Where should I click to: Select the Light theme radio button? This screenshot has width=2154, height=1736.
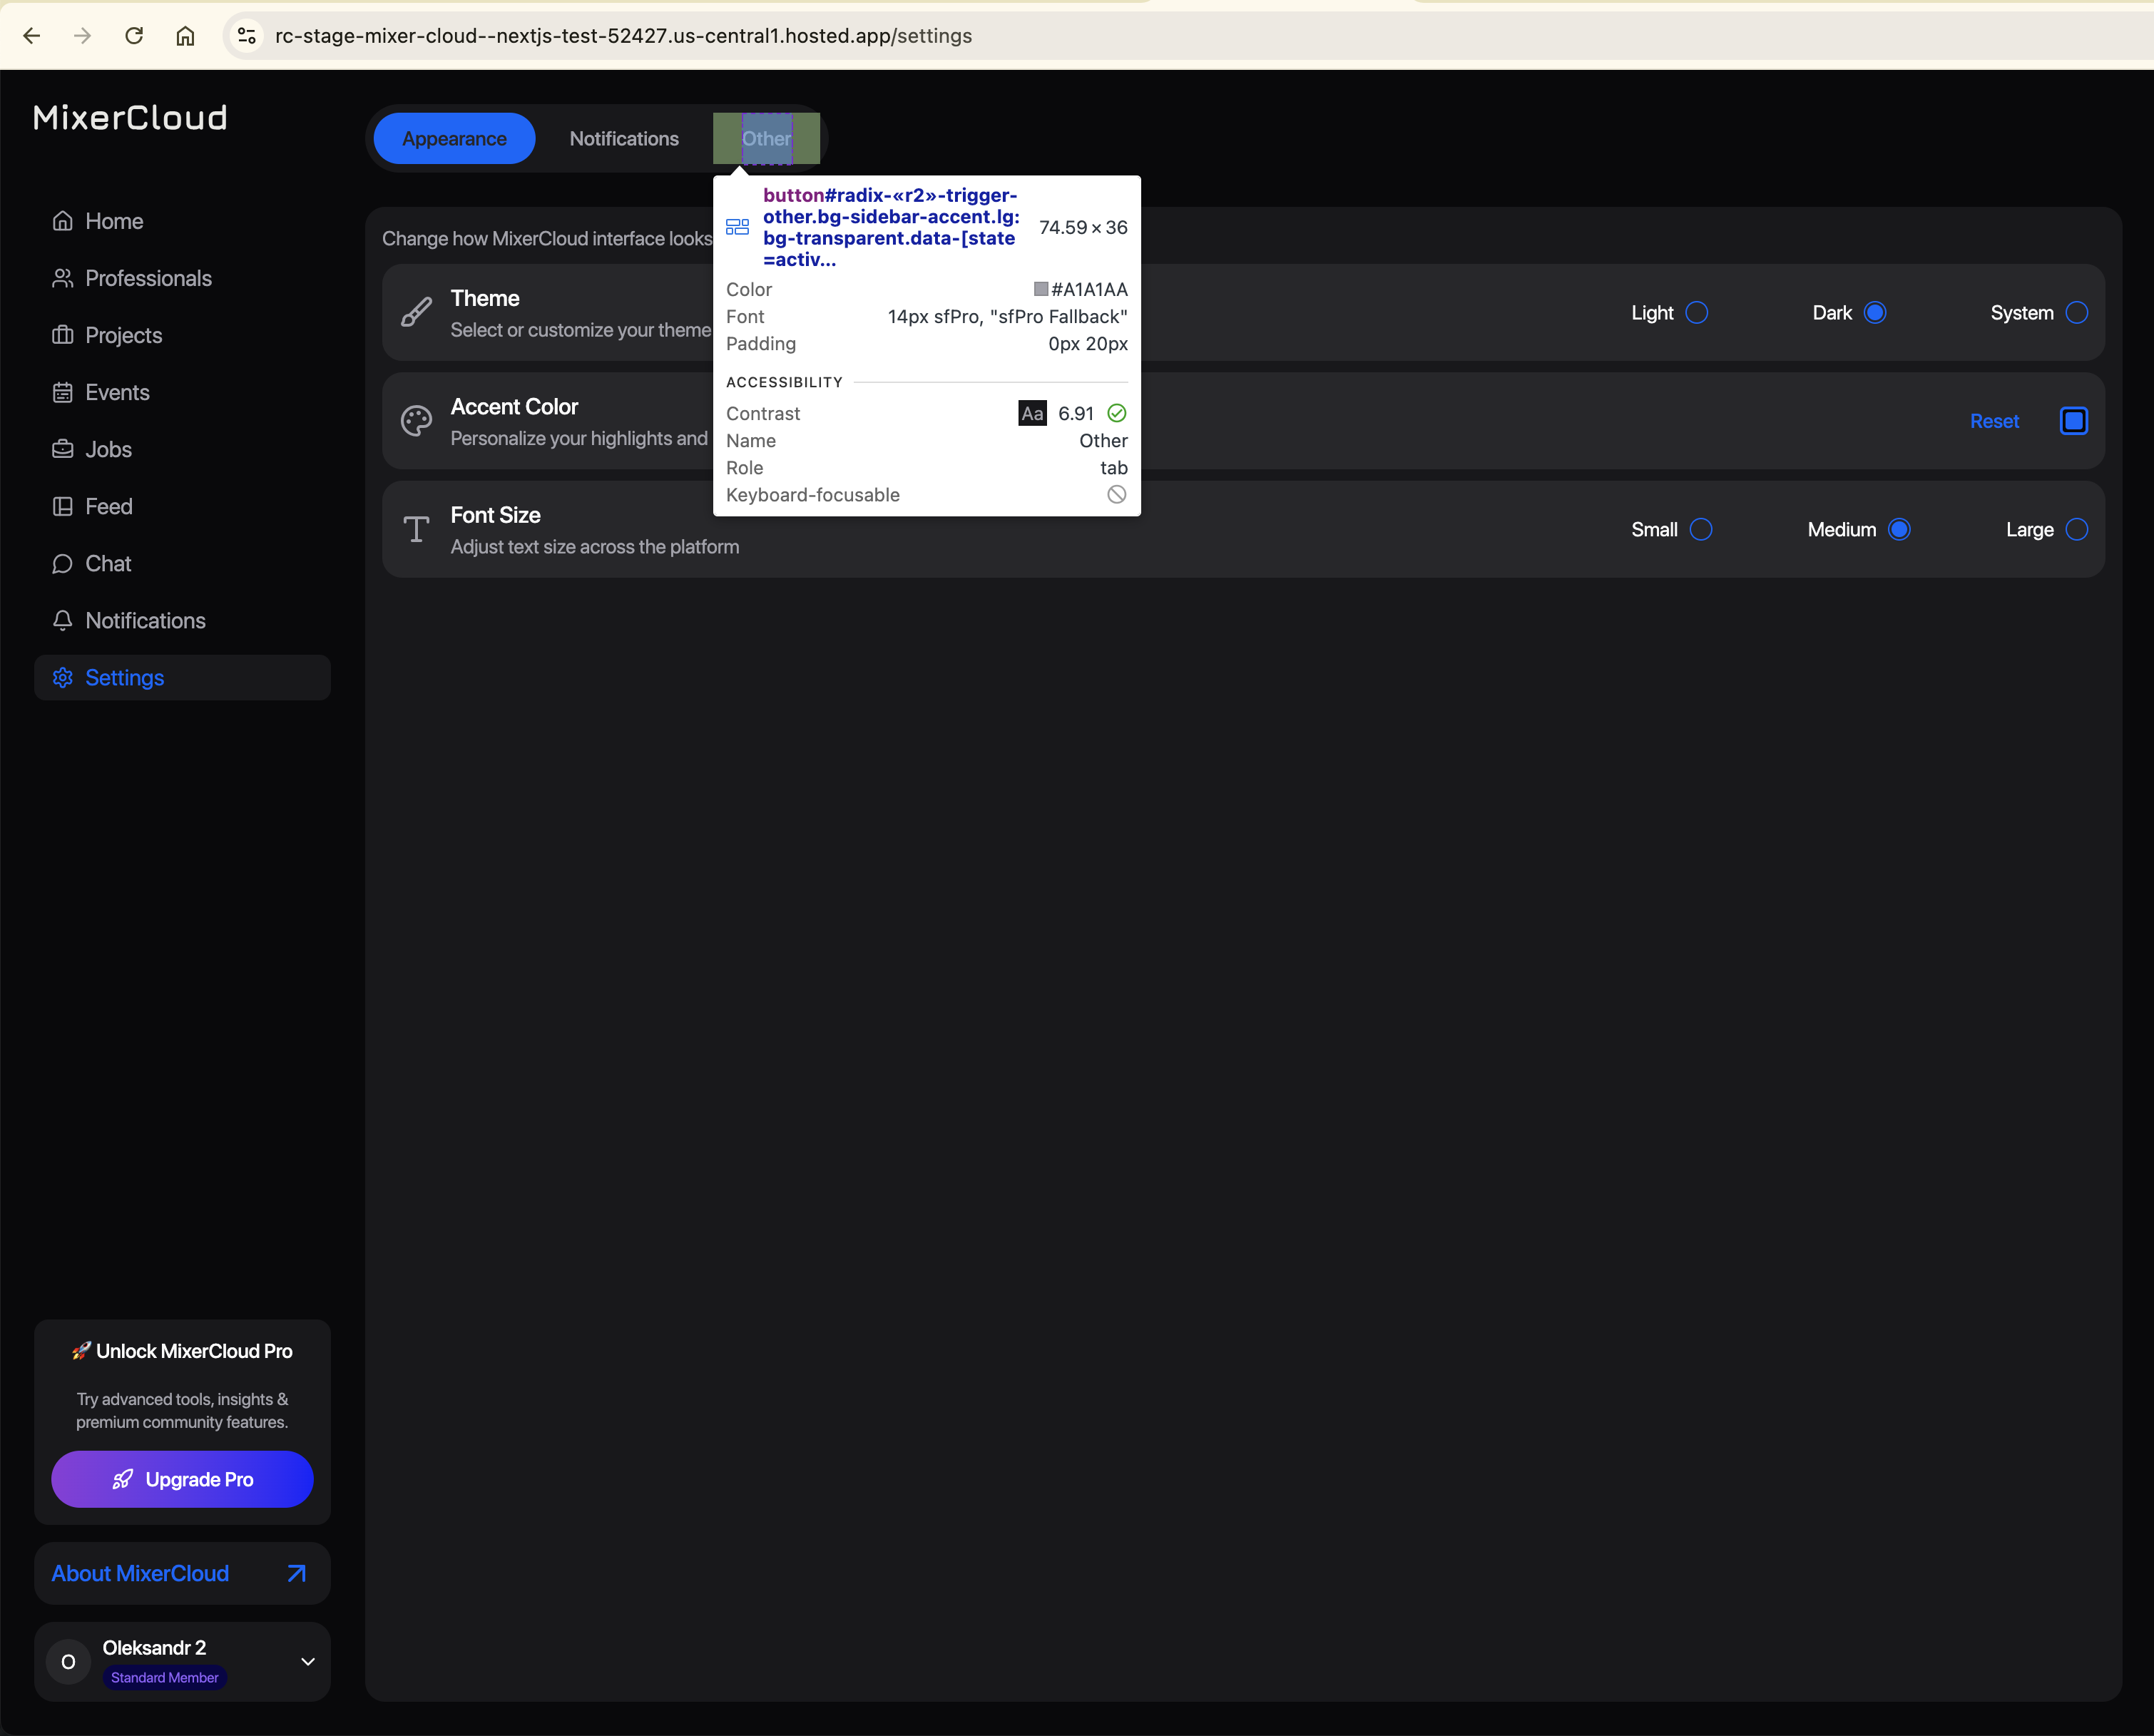tap(1696, 313)
